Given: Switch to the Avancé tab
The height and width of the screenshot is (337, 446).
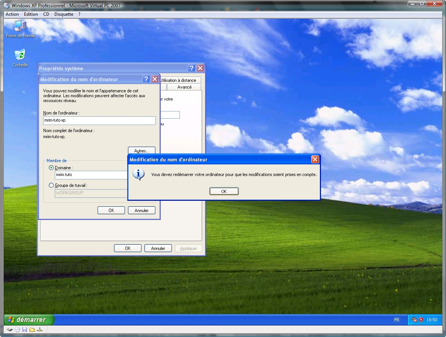Looking at the screenshot, I should click(184, 87).
